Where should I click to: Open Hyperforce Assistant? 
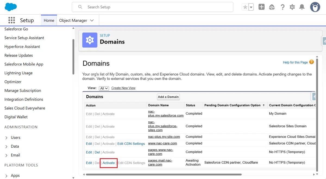(22, 47)
